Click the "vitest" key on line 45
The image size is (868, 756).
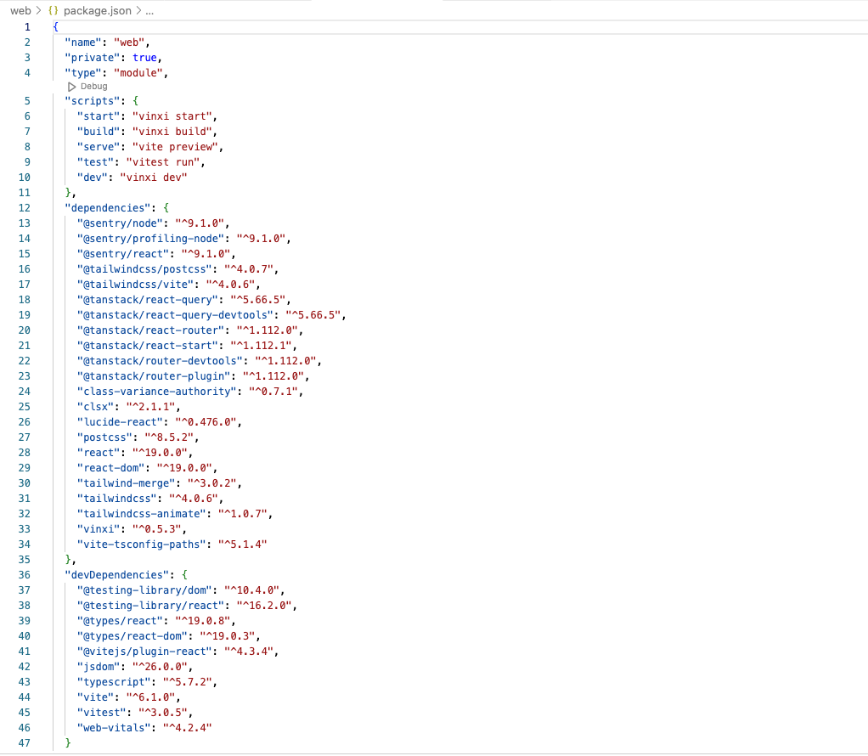[x=102, y=713]
